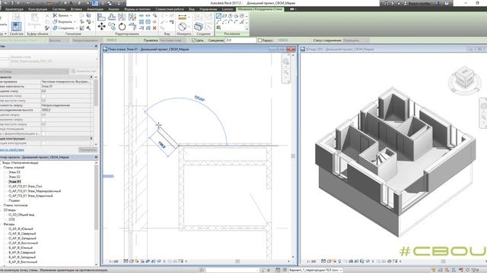This screenshot has width=487, height=273.
Task: Click the Create Similar icon in Создание
Action: [199, 27]
